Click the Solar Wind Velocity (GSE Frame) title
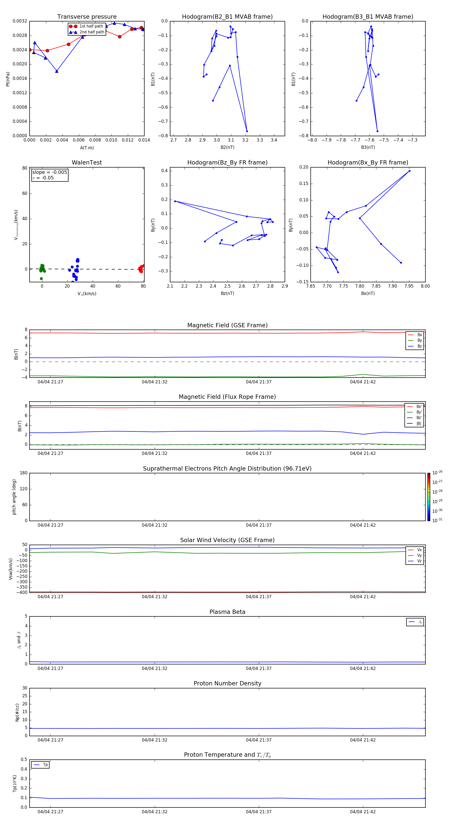The image size is (455, 834). pos(227,540)
